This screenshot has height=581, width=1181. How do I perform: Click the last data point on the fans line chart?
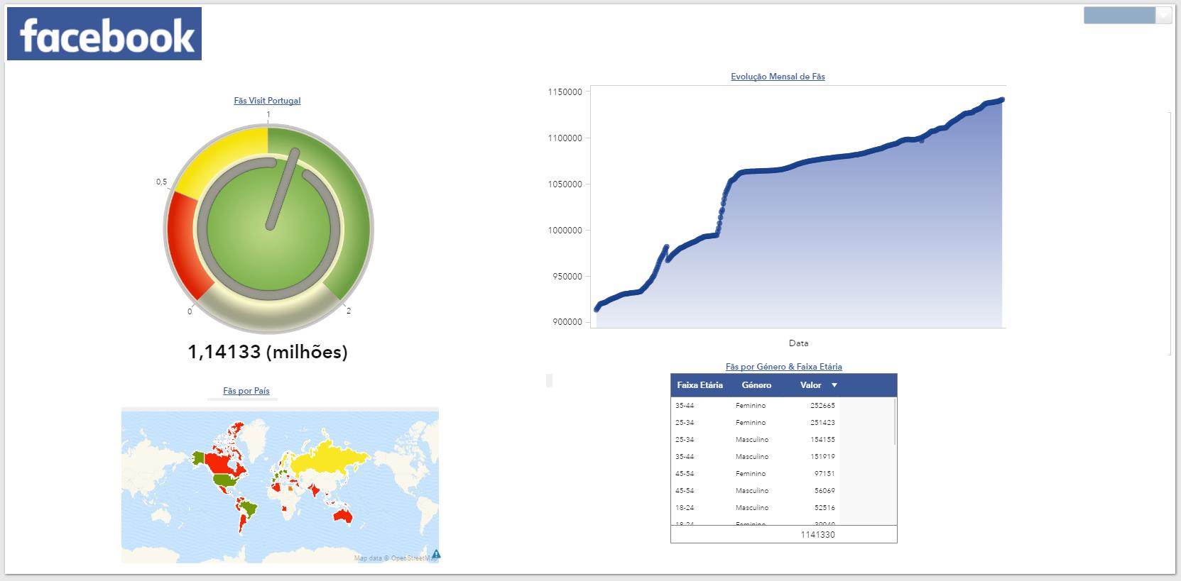tap(1002, 100)
